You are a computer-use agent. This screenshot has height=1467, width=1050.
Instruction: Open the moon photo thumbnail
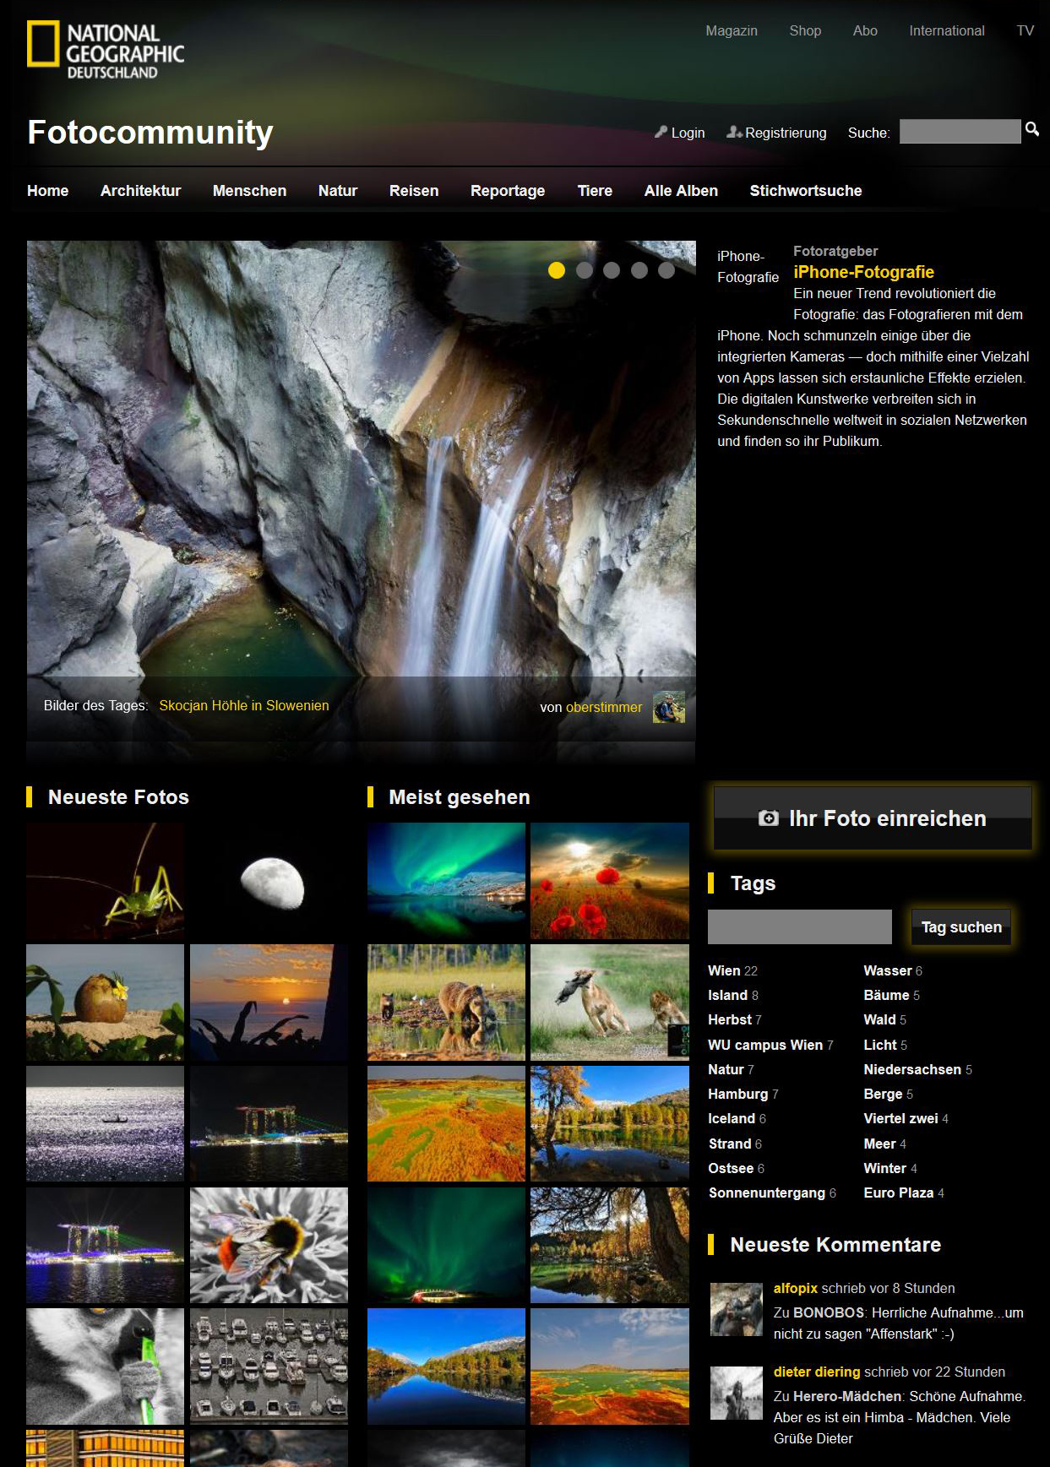coord(269,881)
